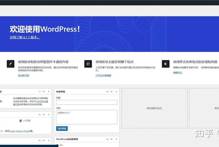Click the empty 拖动模块至此 drop zone
This screenshot has height=147, width=219.
point(154,108)
